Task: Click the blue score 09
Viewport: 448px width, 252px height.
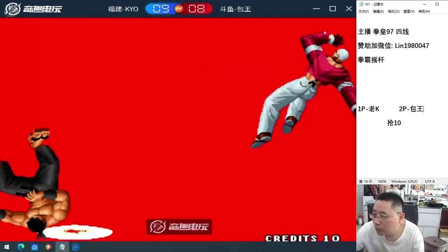Action: tap(161, 9)
